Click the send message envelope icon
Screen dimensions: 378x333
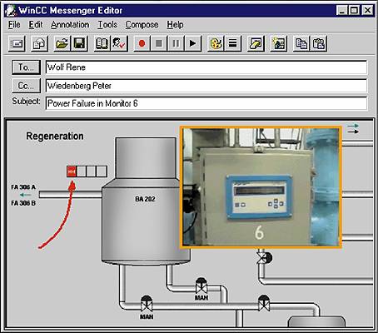click(x=17, y=43)
